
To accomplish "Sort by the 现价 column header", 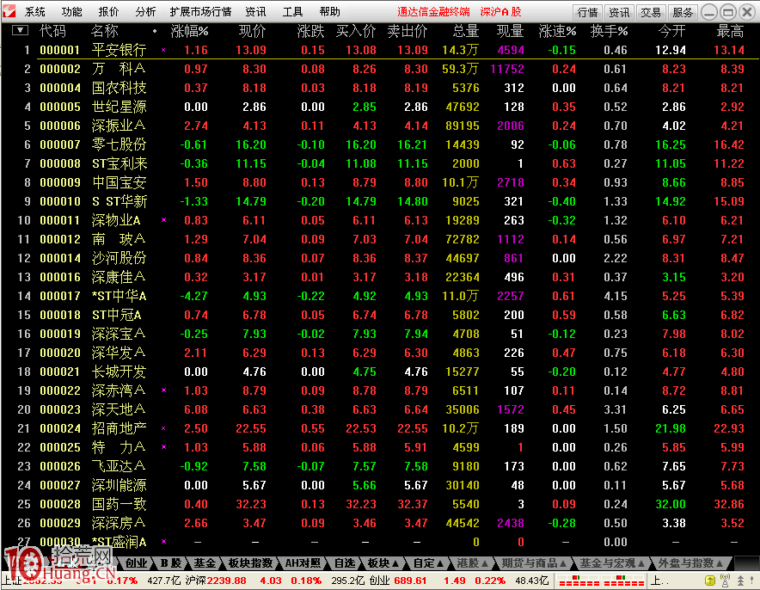I will click(x=253, y=32).
